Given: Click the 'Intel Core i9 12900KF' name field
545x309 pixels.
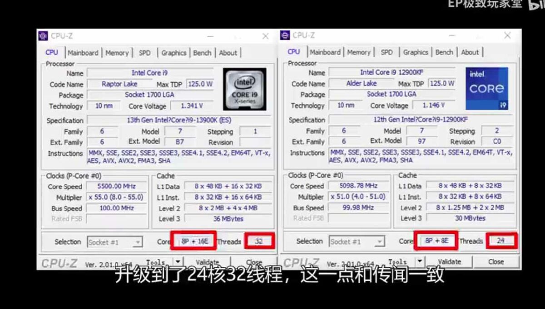Looking at the screenshot, I should click(x=392, y=72).
